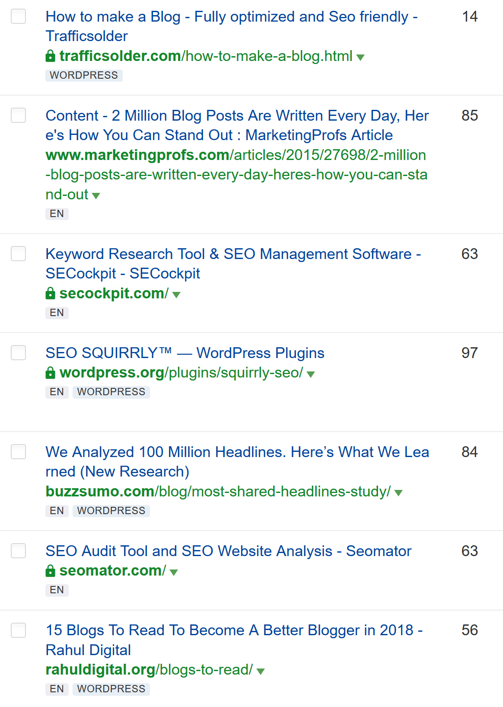
Task: Expand the buzzsumo.com URL dropdown arrow
Action: tap(398, 493)
